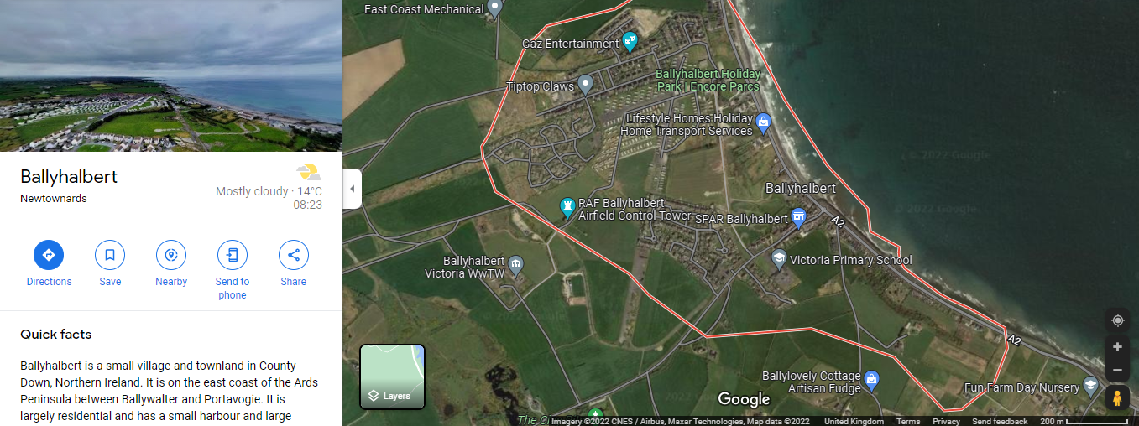Click the blue Directions icon

49,255
